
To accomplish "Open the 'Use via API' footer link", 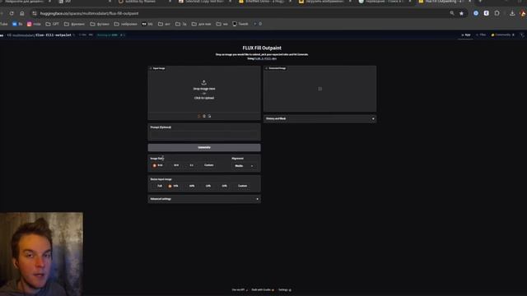I will [240, 289].
